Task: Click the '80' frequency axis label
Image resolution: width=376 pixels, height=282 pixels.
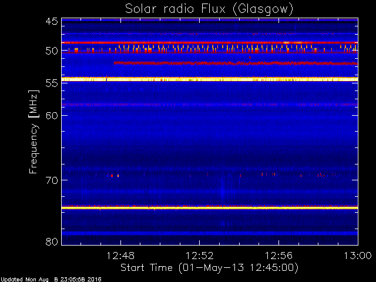Action: 52,241
